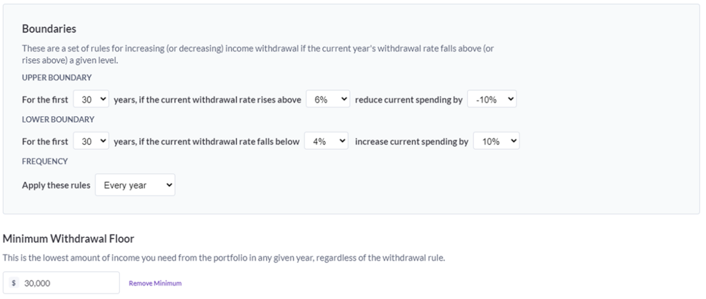The width and height of the screenshot is (706, 299).
Task: Click the 'LOWER BOUNDARY' label
Action: [x=58, y=119]
